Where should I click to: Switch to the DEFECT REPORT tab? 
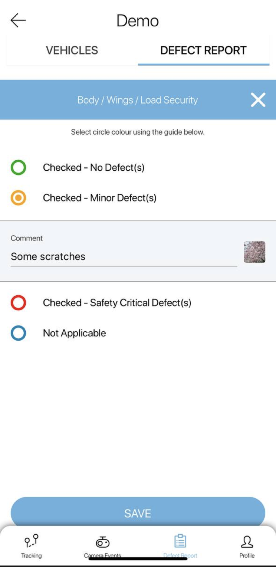click(x=203, y=50)
